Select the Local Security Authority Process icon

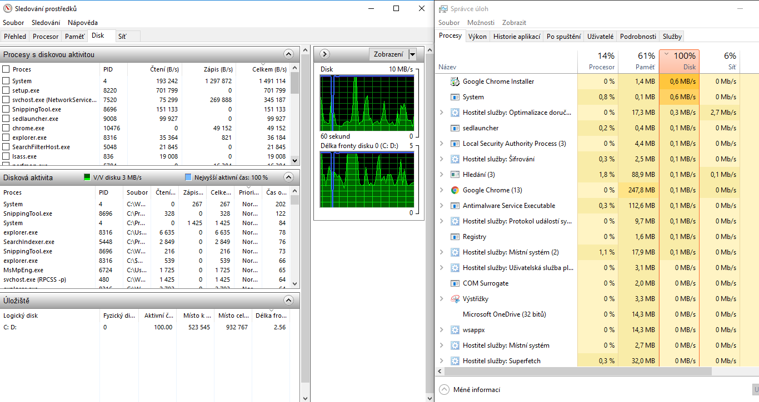point(455,144)
